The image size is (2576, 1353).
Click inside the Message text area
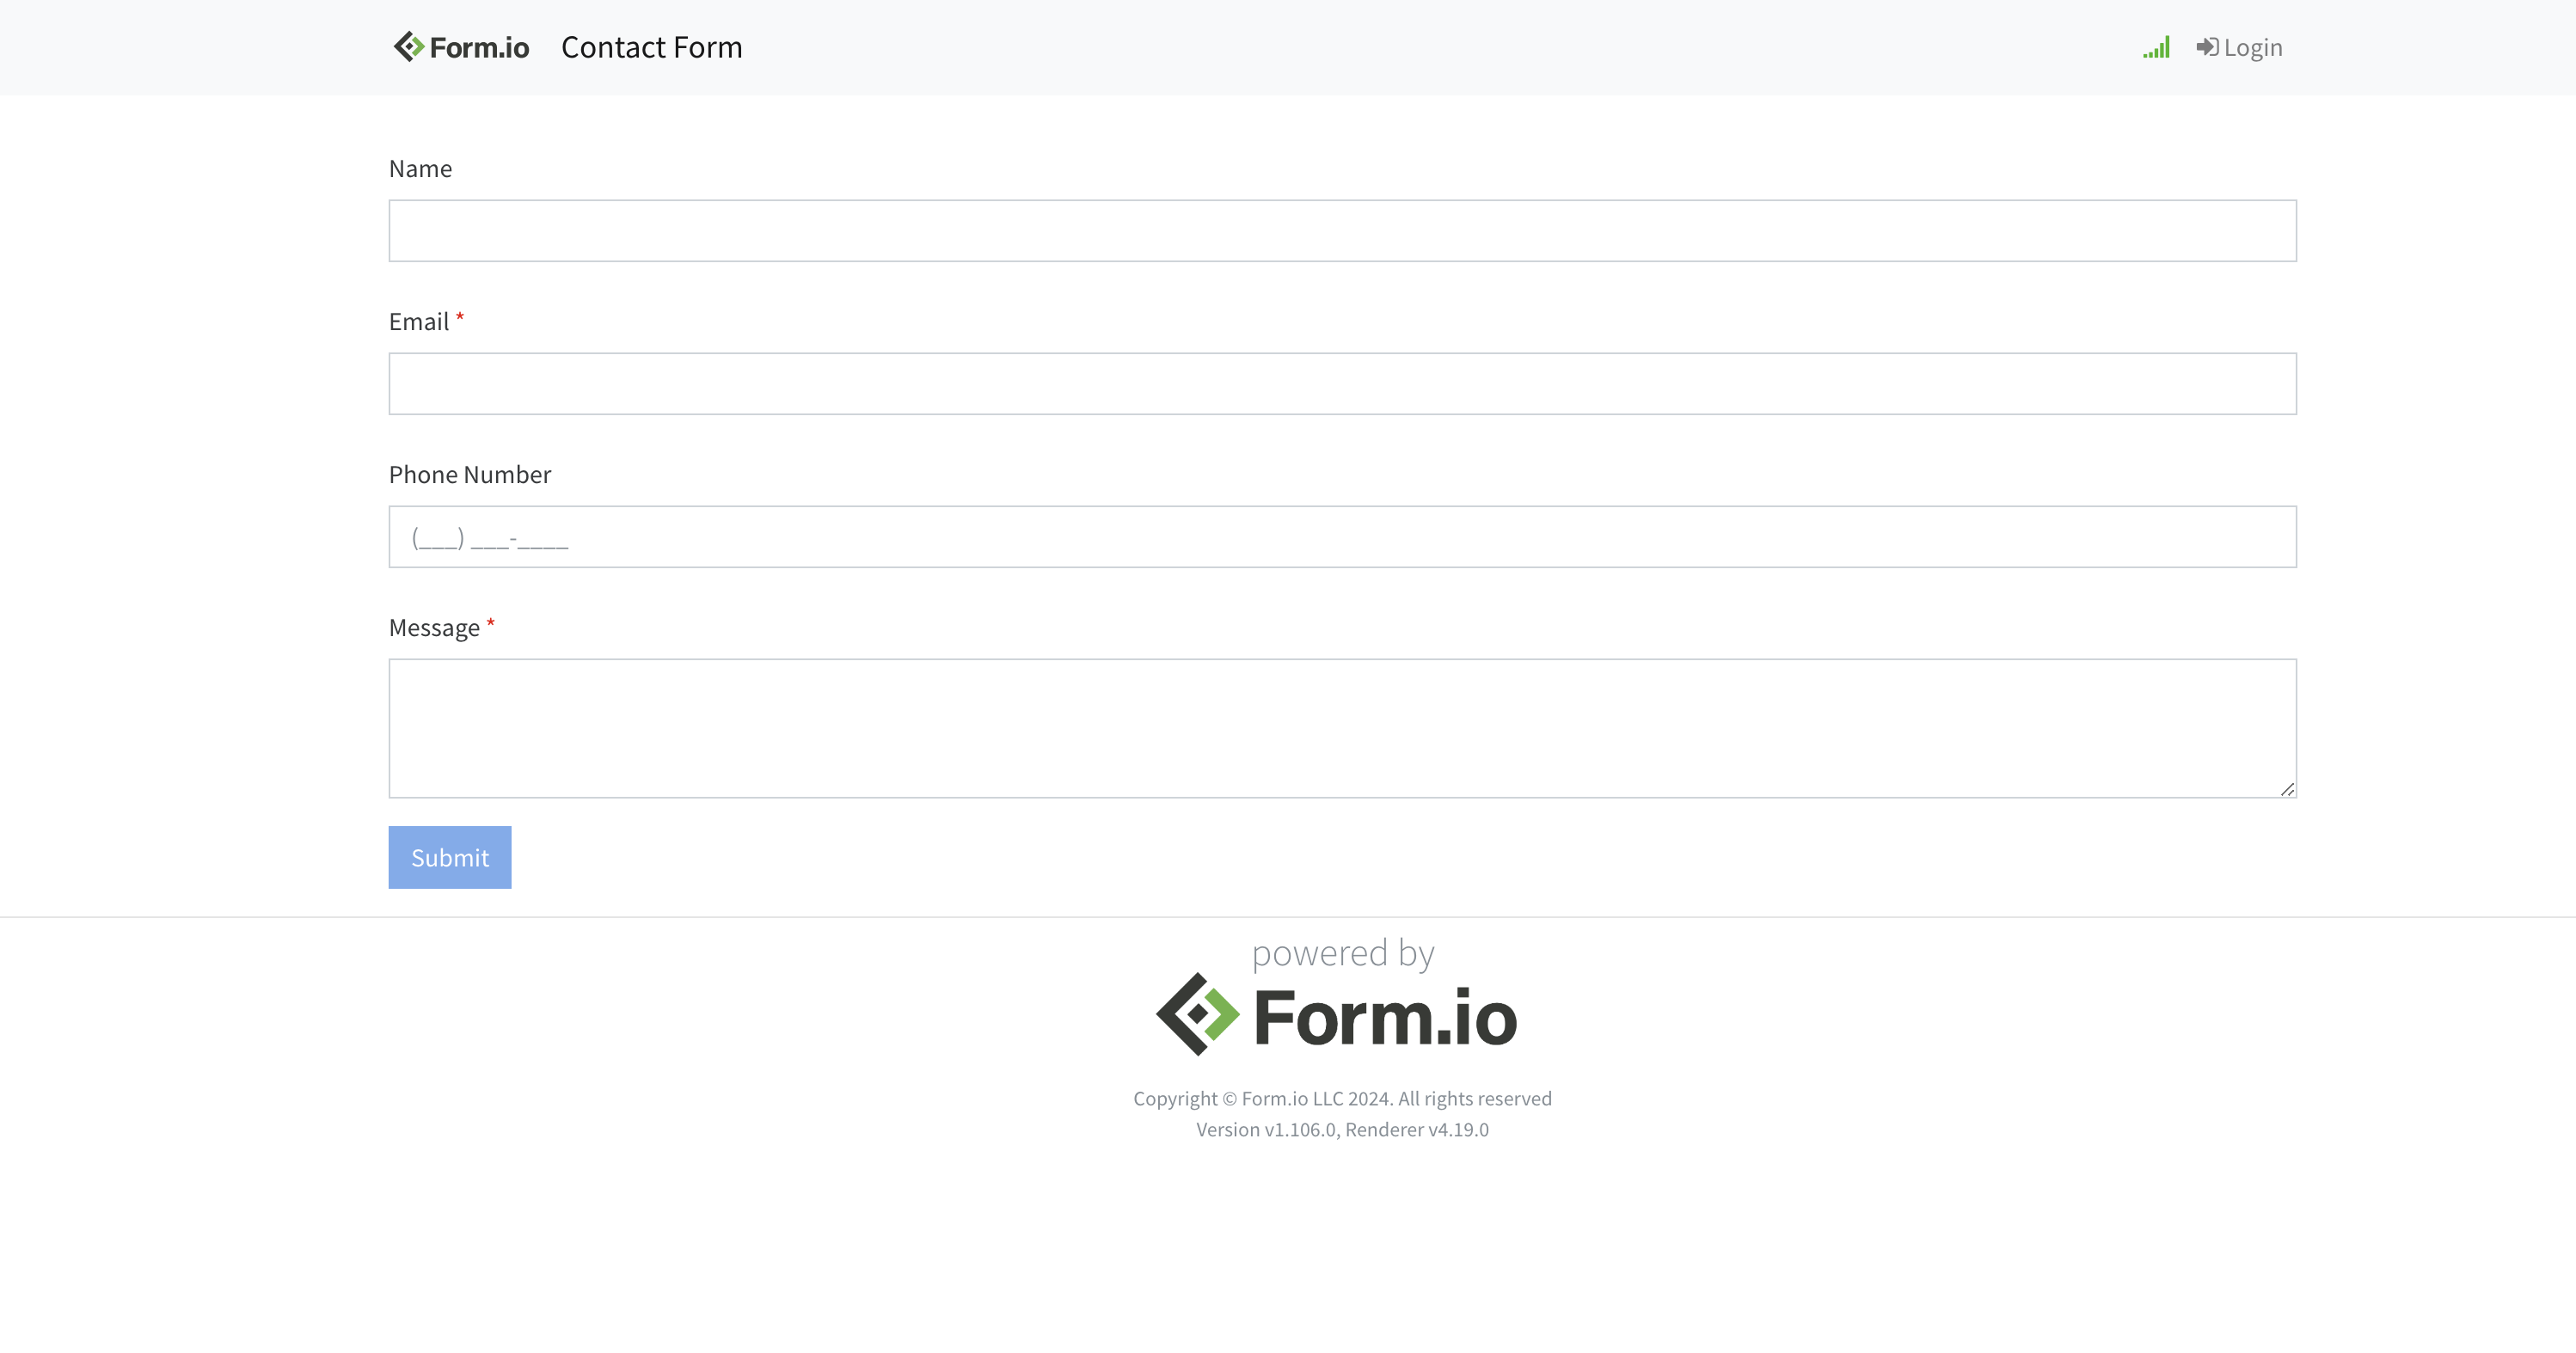pyautogui.click(x=1342, y=728)
